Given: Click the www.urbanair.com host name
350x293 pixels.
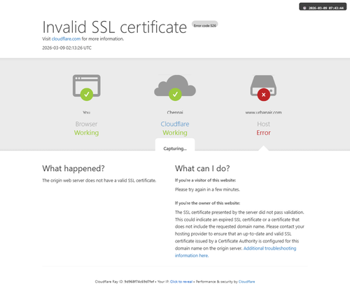Looking at the screenshot, I should point(263,112).
